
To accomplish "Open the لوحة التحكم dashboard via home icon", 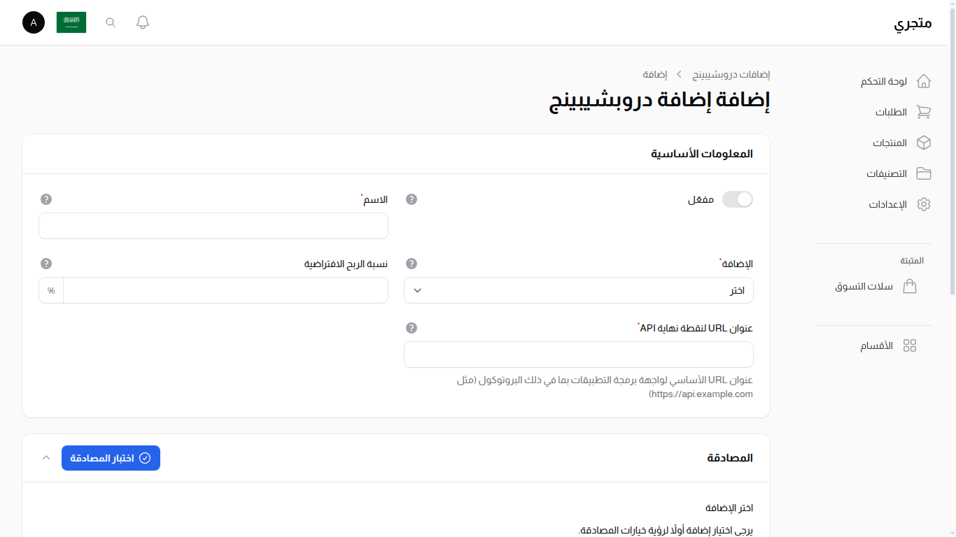I will pos(924,81).
